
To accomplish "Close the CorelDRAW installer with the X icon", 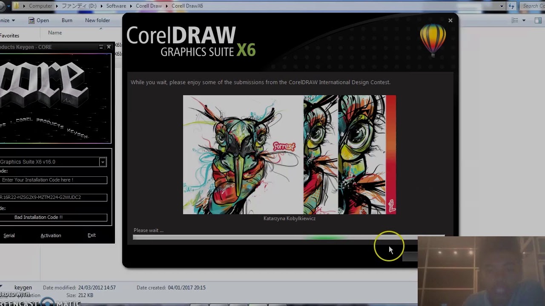I will [450, 20].
